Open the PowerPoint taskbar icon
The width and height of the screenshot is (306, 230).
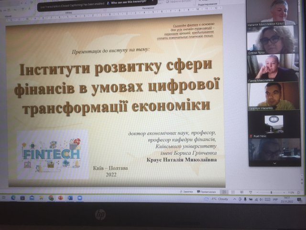pos(60,198)
